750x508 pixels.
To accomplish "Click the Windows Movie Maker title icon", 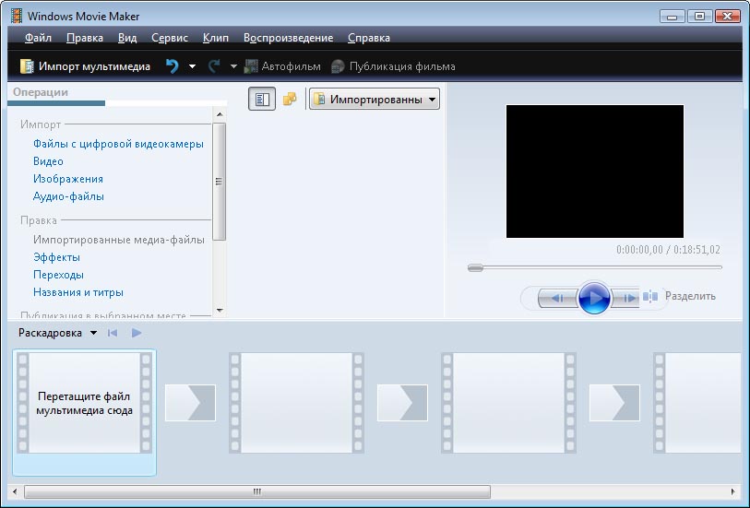I will 17,17.
